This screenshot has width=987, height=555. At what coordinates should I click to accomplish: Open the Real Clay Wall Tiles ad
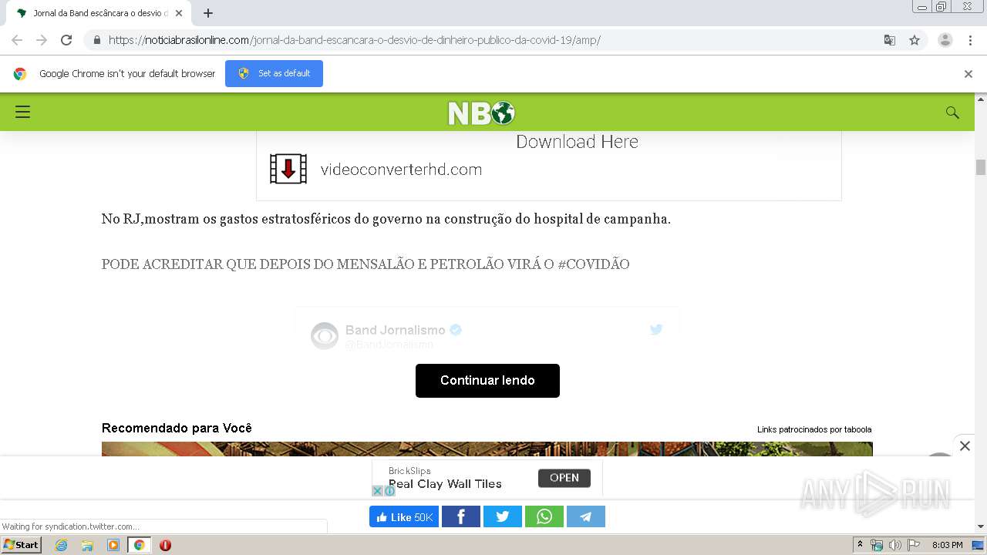pyautogui.click(x=445, y=484)
